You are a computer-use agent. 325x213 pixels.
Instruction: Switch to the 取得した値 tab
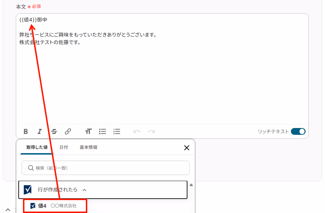click(x=37, y=147)
